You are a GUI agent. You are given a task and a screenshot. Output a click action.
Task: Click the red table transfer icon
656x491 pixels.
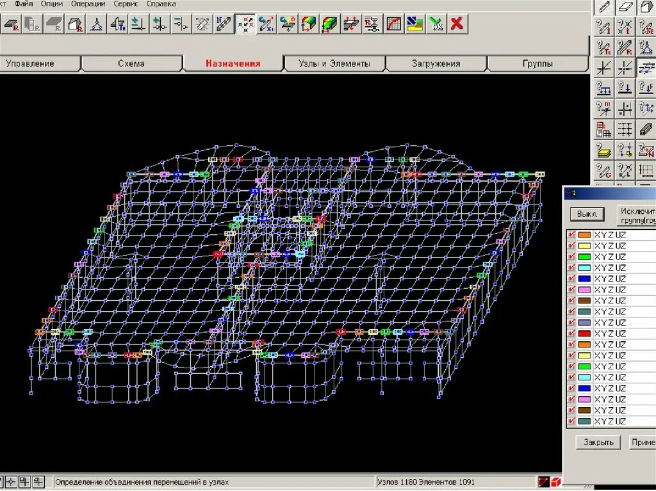pyautogui.click(x=603, y=129)
